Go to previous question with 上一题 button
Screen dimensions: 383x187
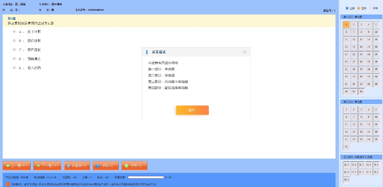pos(17,166)
